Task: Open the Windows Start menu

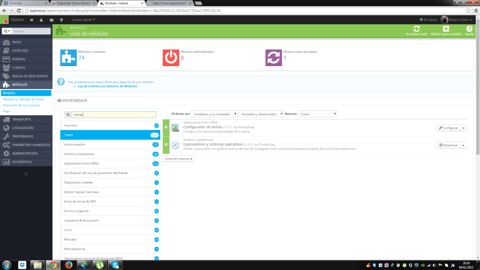Action: pyautogui.click(x=7, y=265)
